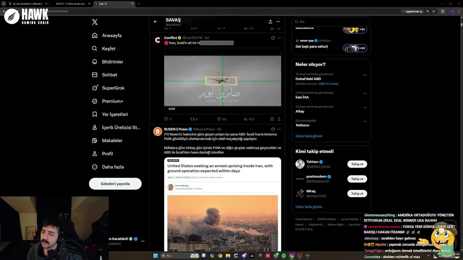This screenshot has width=463, height=260.
Task: Open the Tedesco trending topic
Action: (x=302, y=125)
